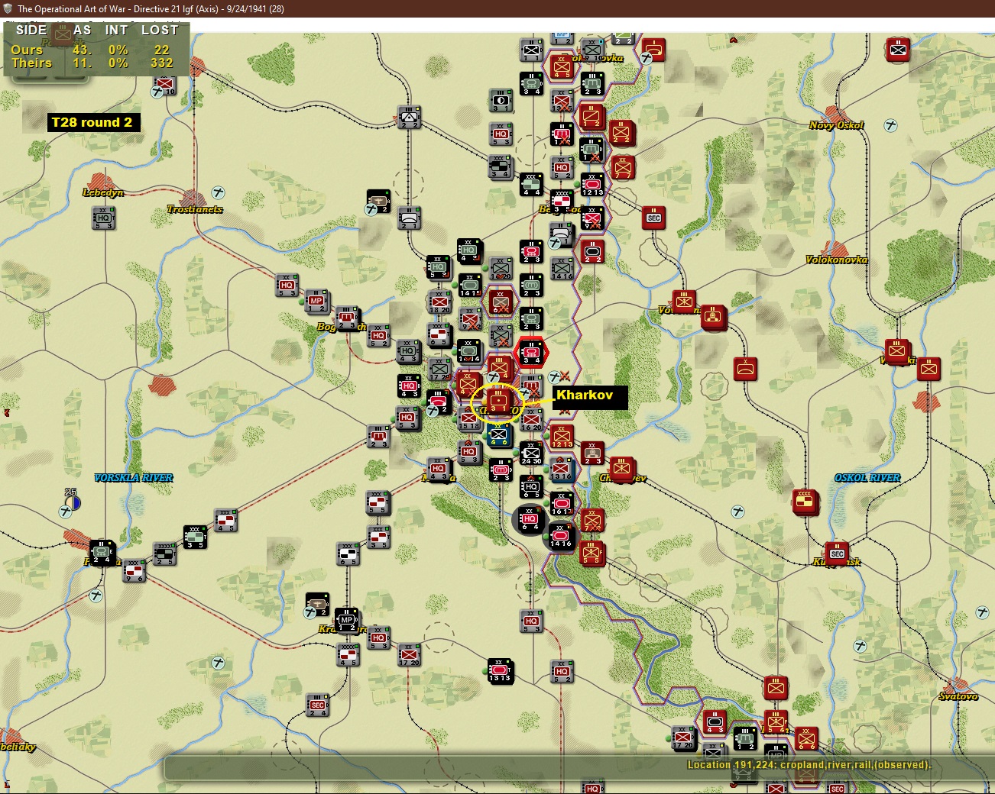Click the gray '2 1' unit with dome symbol
The image size is (995, 794).
pos(409,218)
